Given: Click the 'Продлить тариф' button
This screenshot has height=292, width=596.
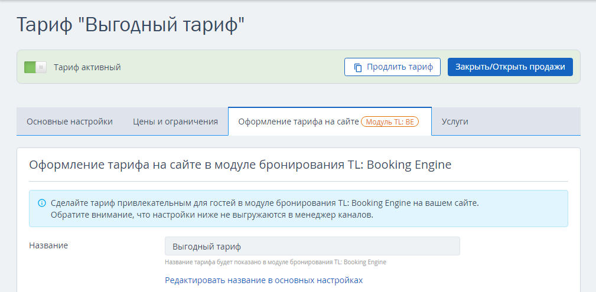Looking at the screenshot, I should tap(392, 67).
